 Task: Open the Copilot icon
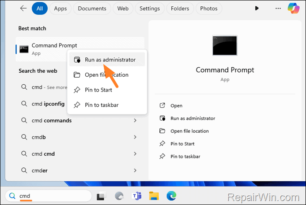pos(293,9)
